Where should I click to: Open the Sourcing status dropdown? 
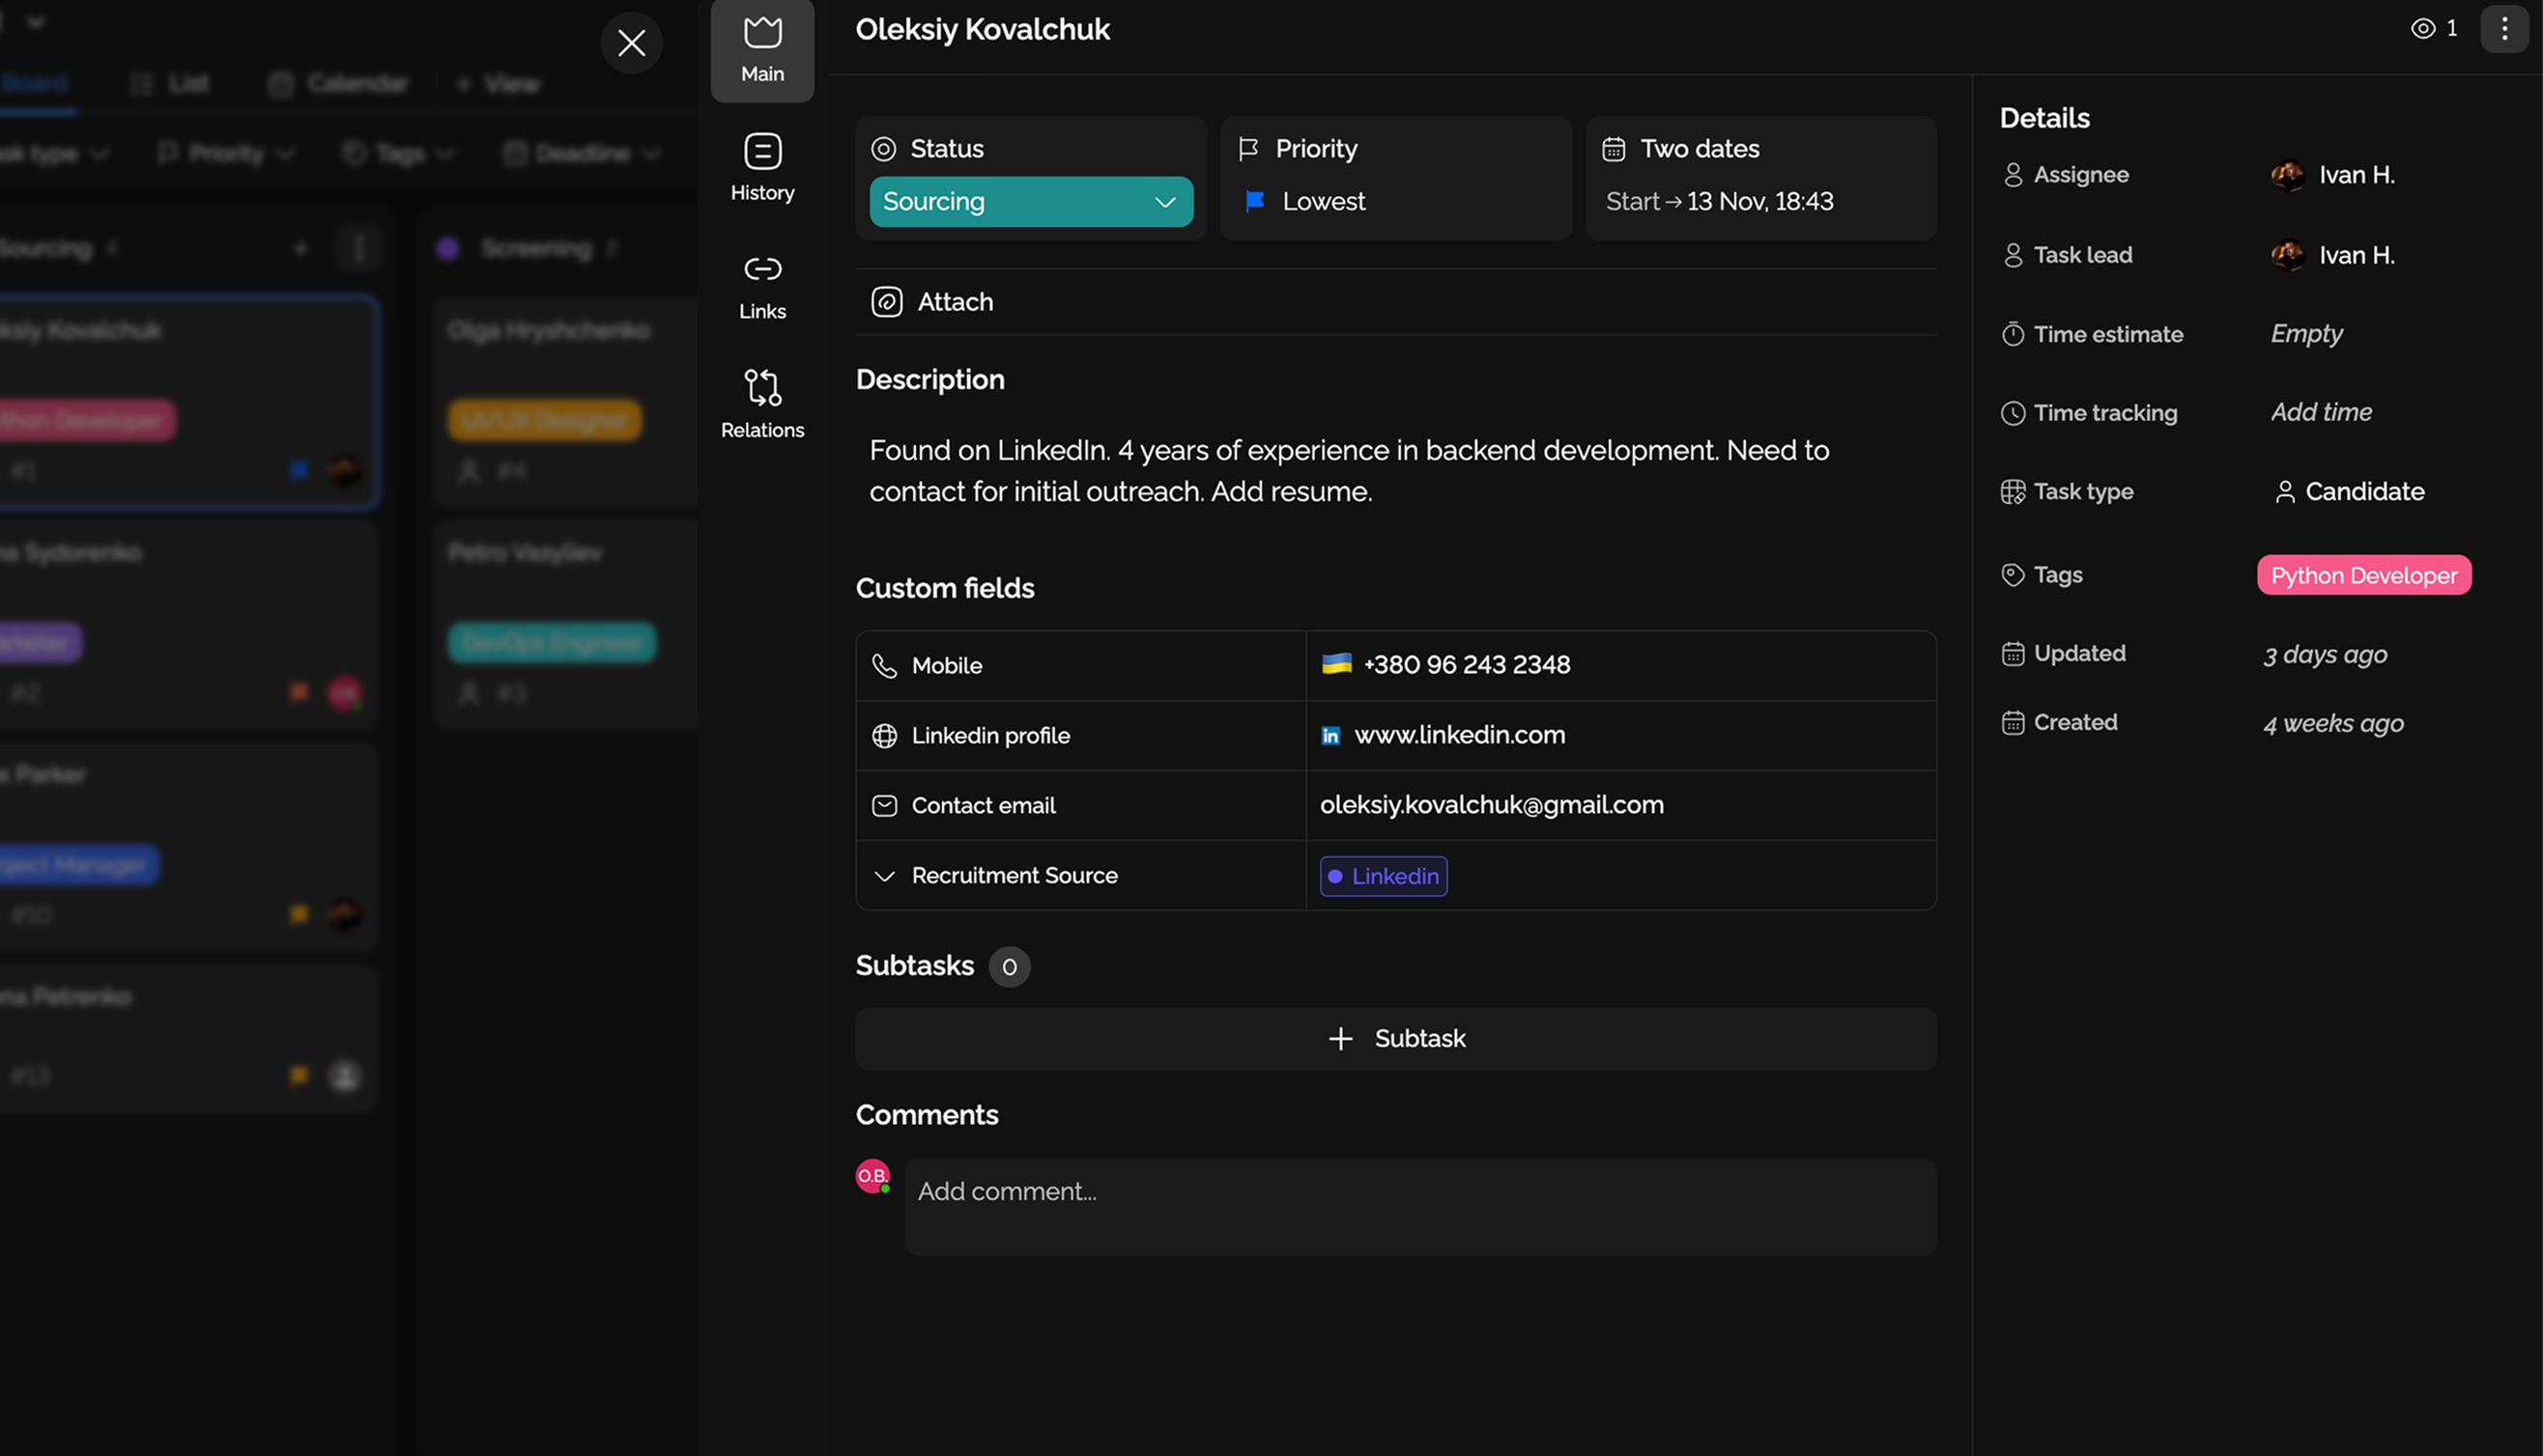(x=1032, y=201)
